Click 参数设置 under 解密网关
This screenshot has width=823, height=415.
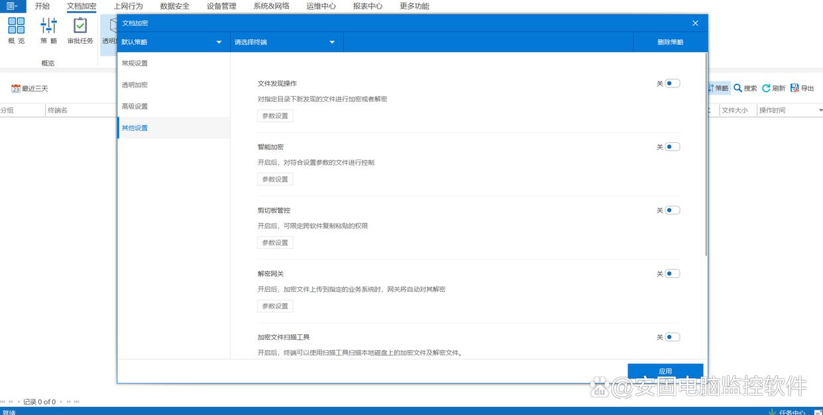click(275, 306)
